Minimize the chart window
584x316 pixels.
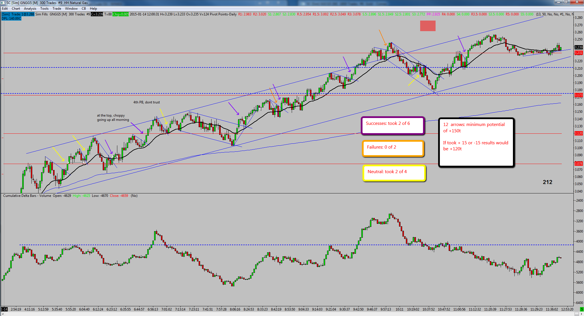558,2
